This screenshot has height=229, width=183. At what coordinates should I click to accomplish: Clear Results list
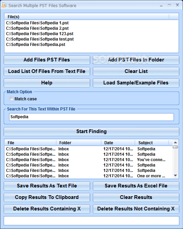(136, 198)
